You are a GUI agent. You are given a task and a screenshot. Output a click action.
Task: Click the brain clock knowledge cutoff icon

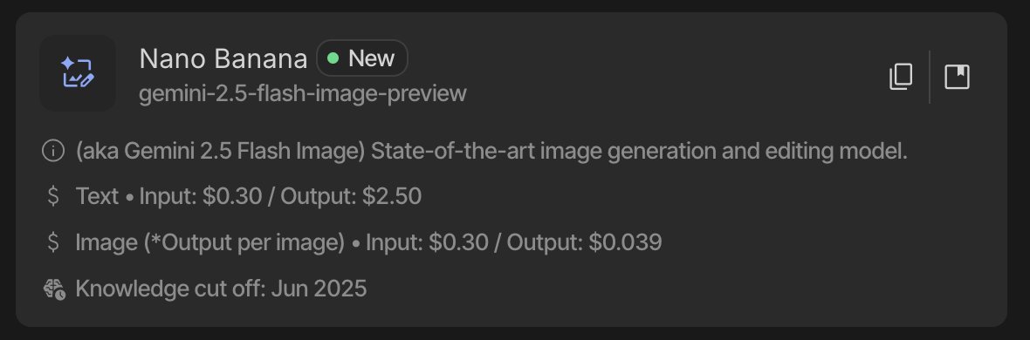click(54, 289)
